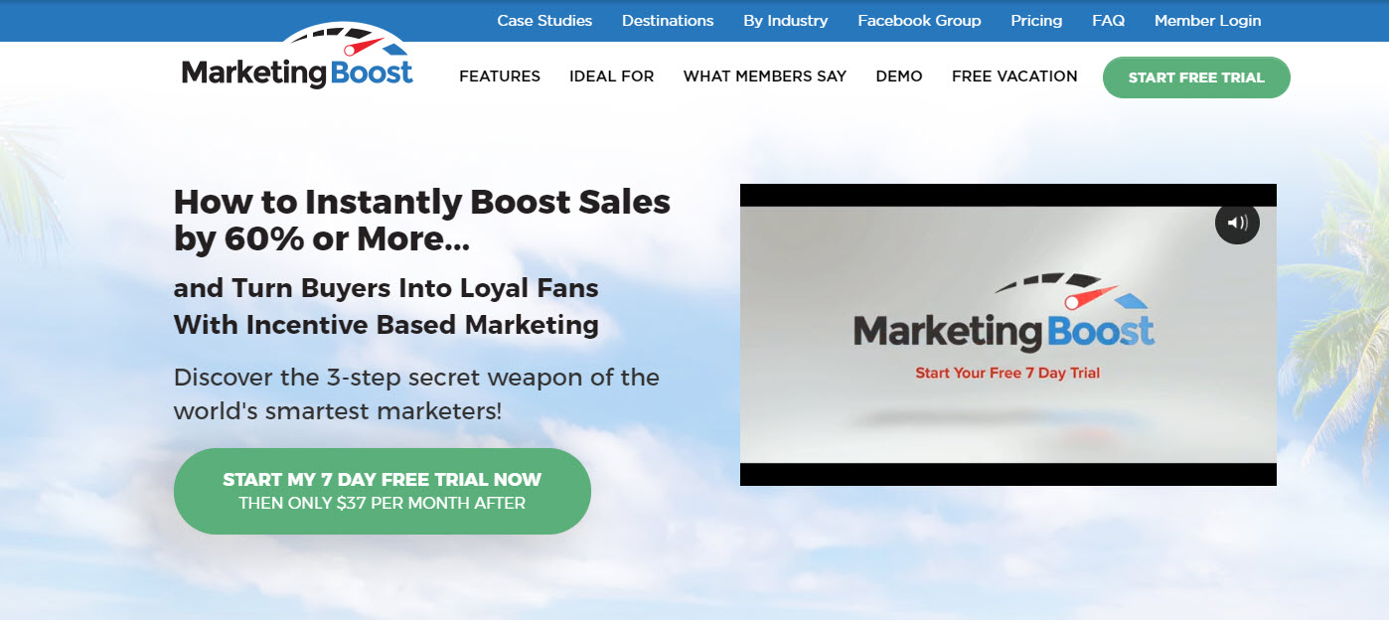Open the Case Studies page
The width and height of the screenshot is (1389, 620).
pos(544,20)
